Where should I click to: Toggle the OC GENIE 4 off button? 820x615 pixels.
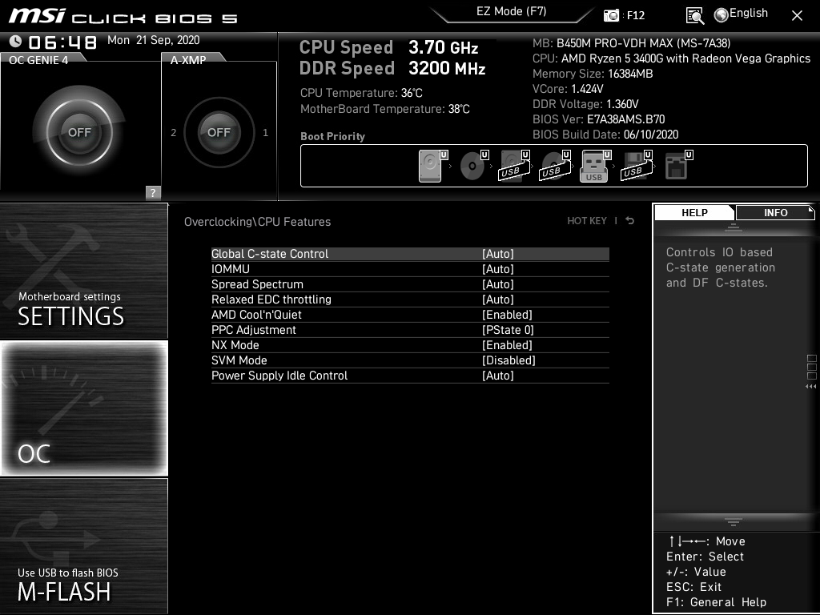(79, 132)
